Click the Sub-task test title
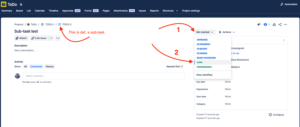 26,31
